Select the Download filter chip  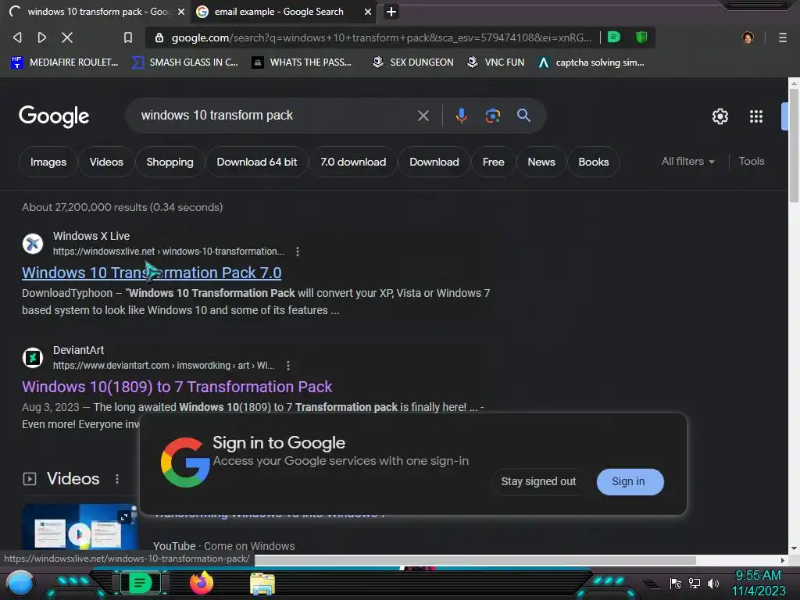[x=434, y=162]
